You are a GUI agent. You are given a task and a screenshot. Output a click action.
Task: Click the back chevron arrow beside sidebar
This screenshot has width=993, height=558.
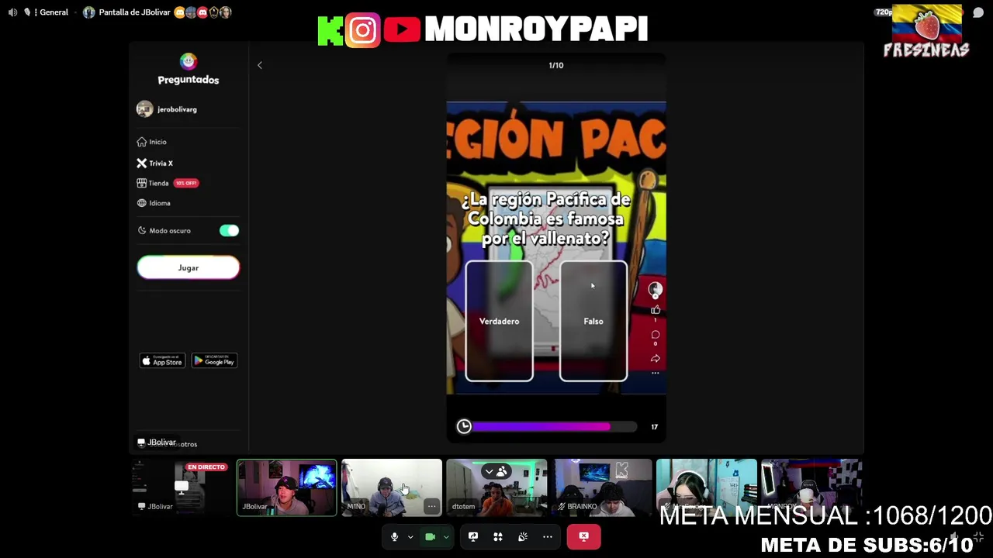[x=260, y=66]
